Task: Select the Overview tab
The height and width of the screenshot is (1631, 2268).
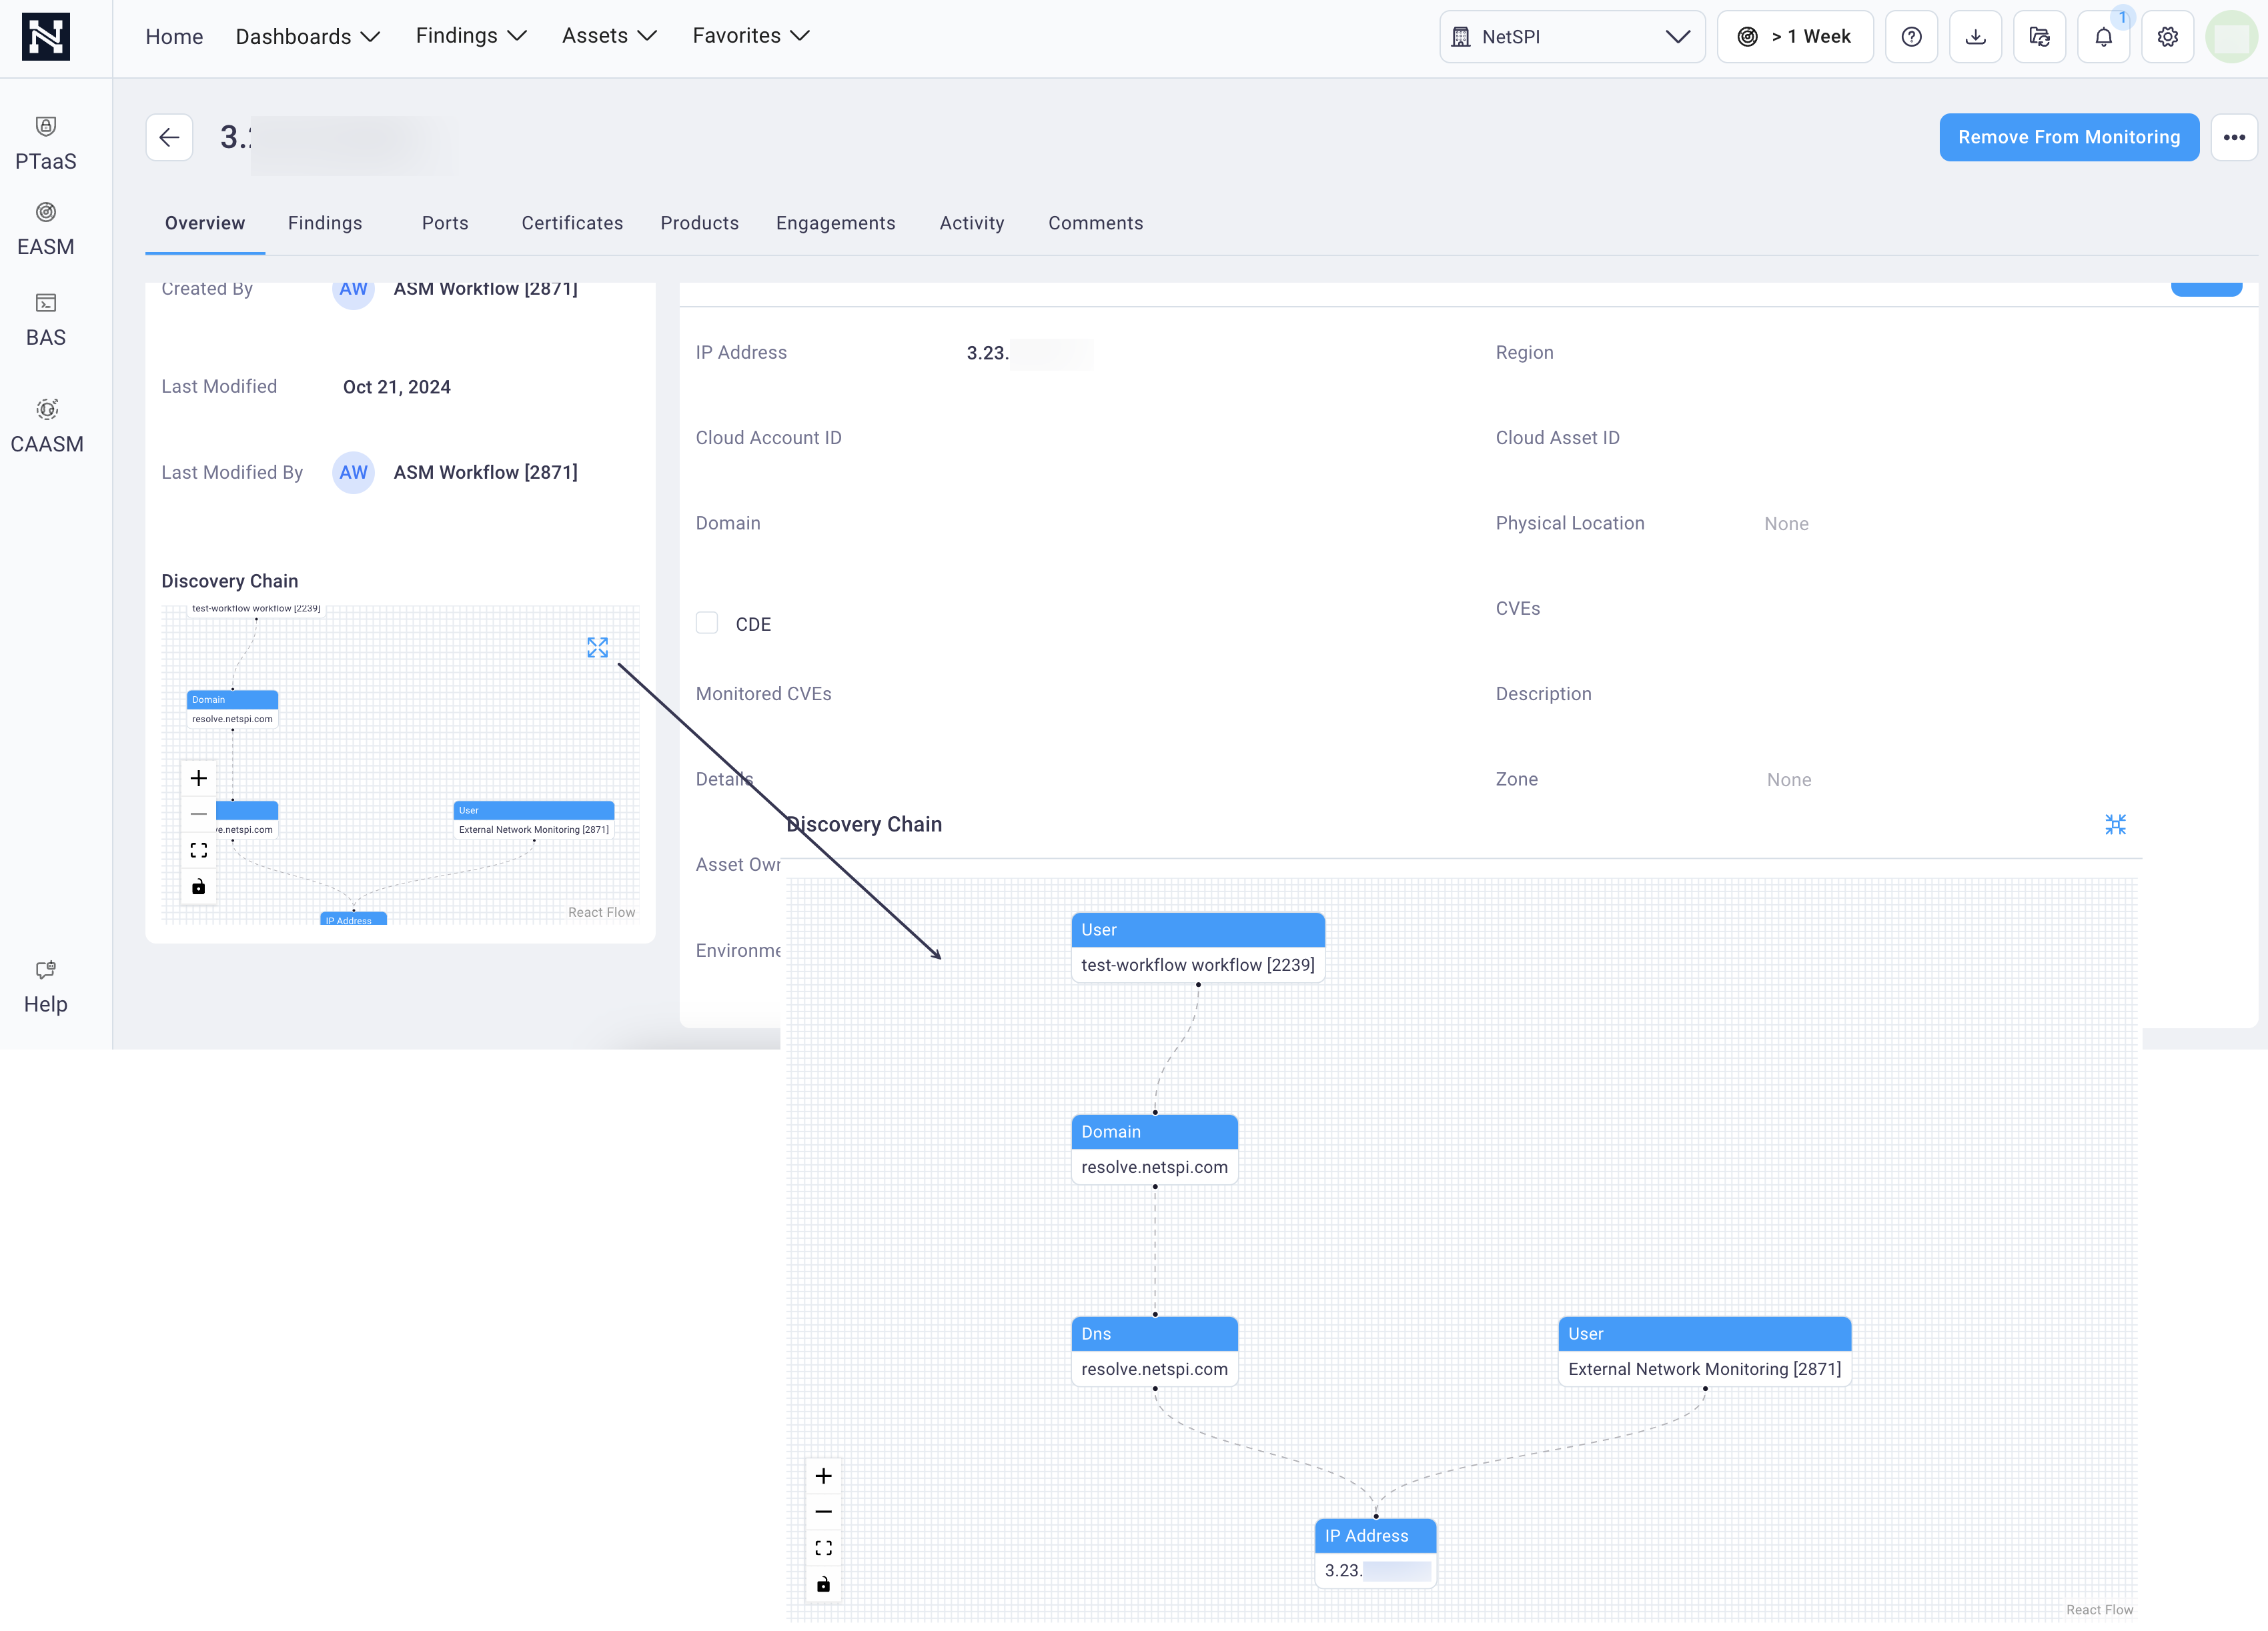Action: tap(205, 223)
